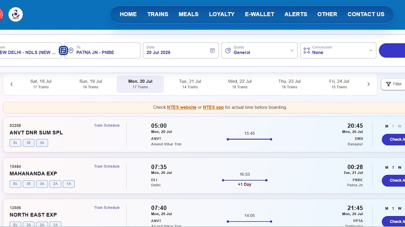Toggle 3E class on MAHANANDA EXP
The image size is (405, 227).
[x=28, y=184]
